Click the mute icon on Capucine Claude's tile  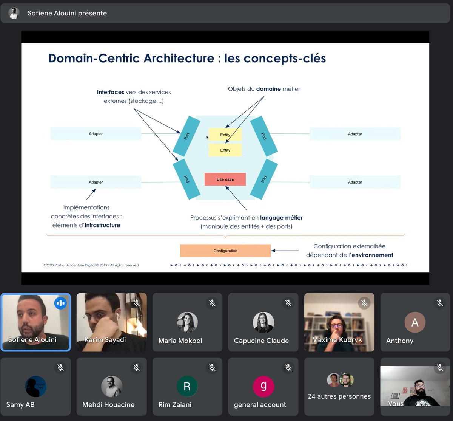pos(288,303)
